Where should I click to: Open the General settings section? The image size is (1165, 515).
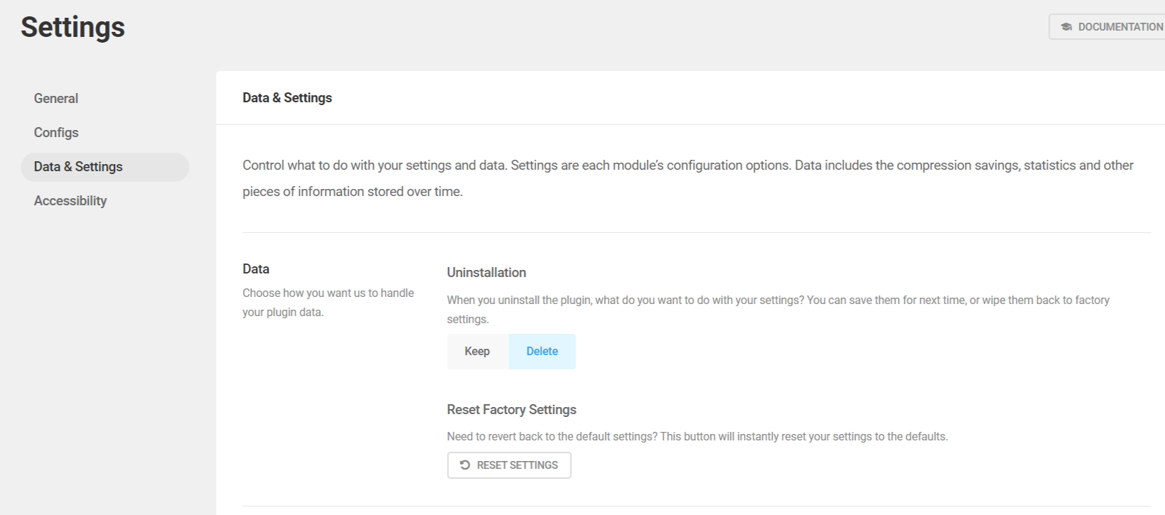click(x=56, y=99)
